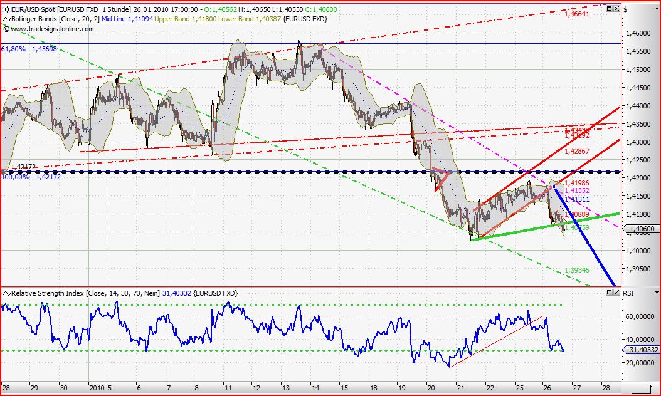Screen dimensions: 661x396
Task: Click the Bollinger Bands wave icon
Action: pyautogui.click(x=7, y=19)
